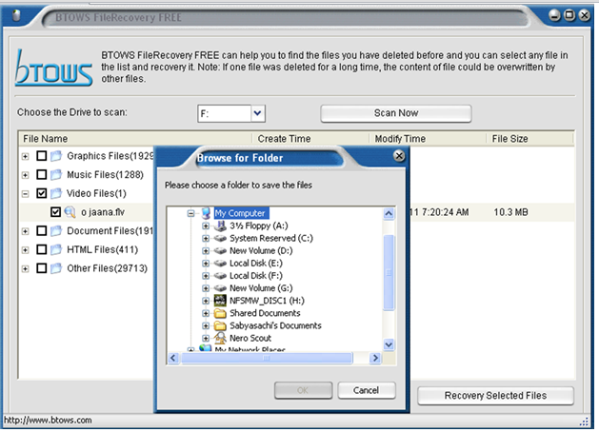This screenshot has height=432, width=599.
Task: Click the Music Files folder icon
Action: [56, 174]
